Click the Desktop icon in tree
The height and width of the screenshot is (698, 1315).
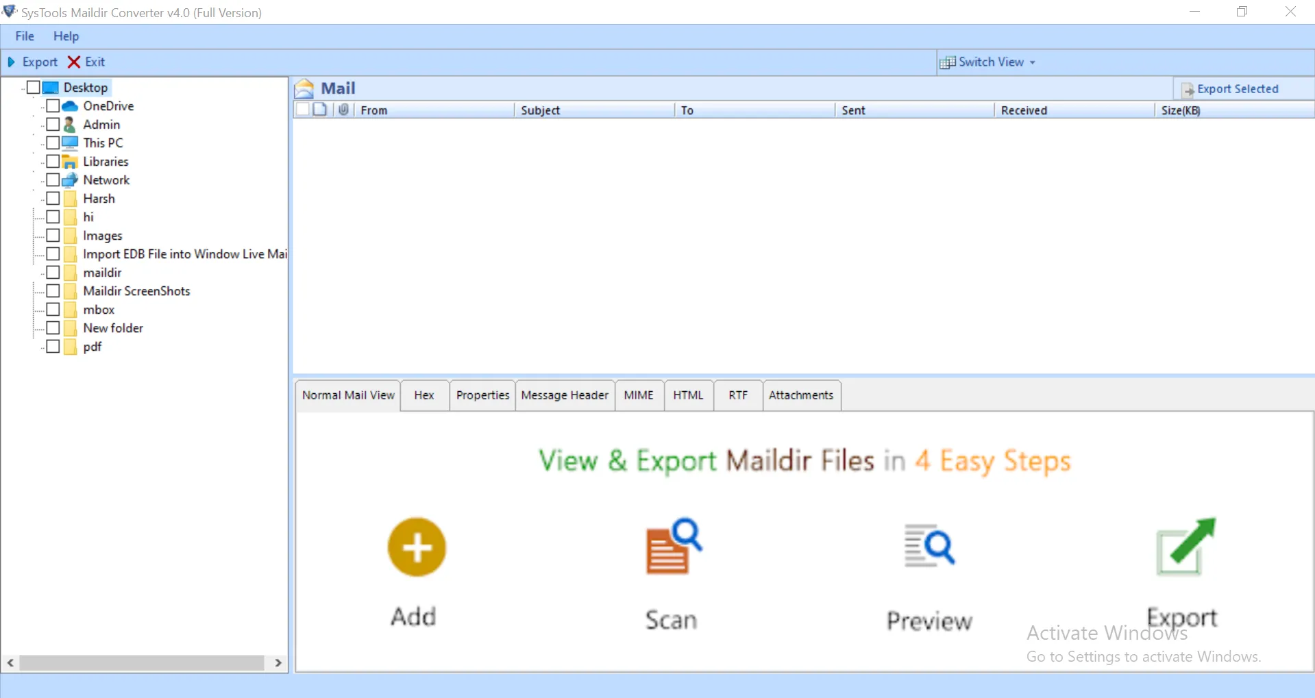point(51,88)
